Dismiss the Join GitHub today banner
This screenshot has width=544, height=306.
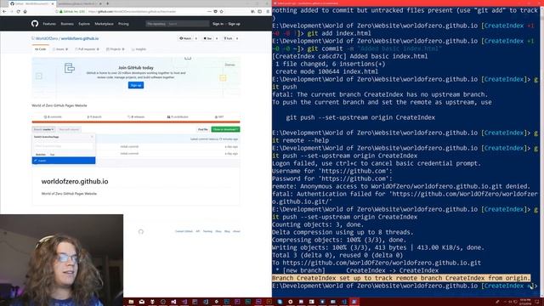(x=229, y=65)
